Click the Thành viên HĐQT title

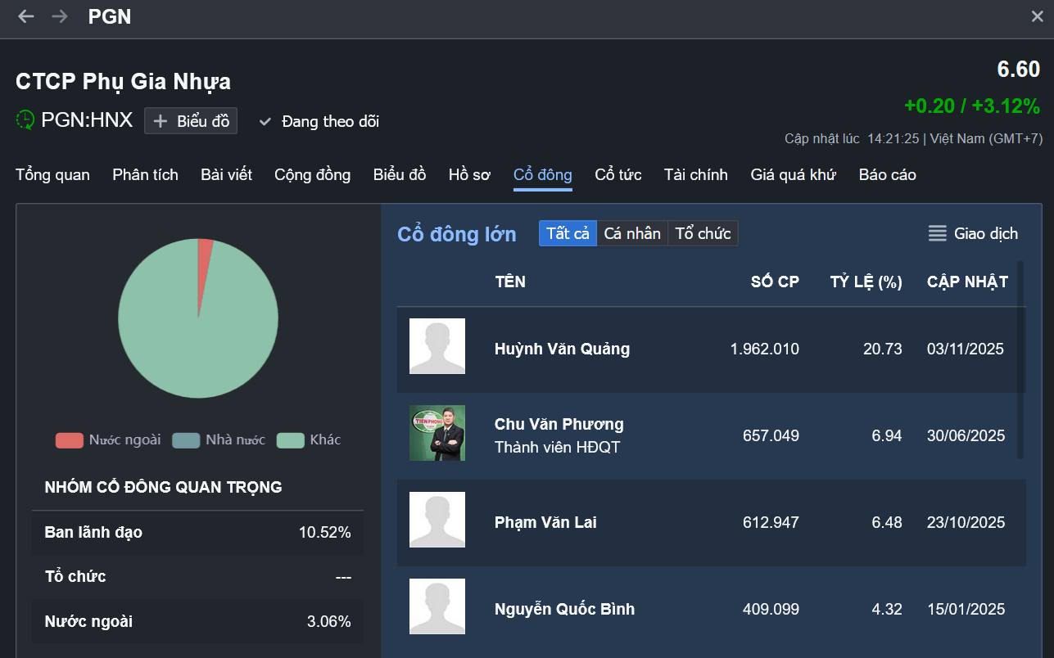pos(557,448)
